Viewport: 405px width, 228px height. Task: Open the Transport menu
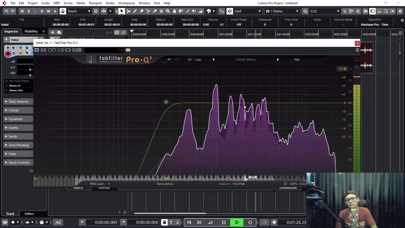coord(95,3)
